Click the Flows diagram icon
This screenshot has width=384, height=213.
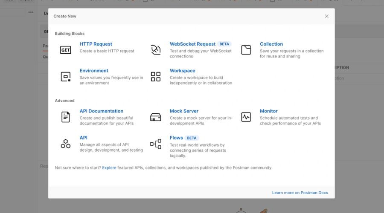(x=156, y=144)
